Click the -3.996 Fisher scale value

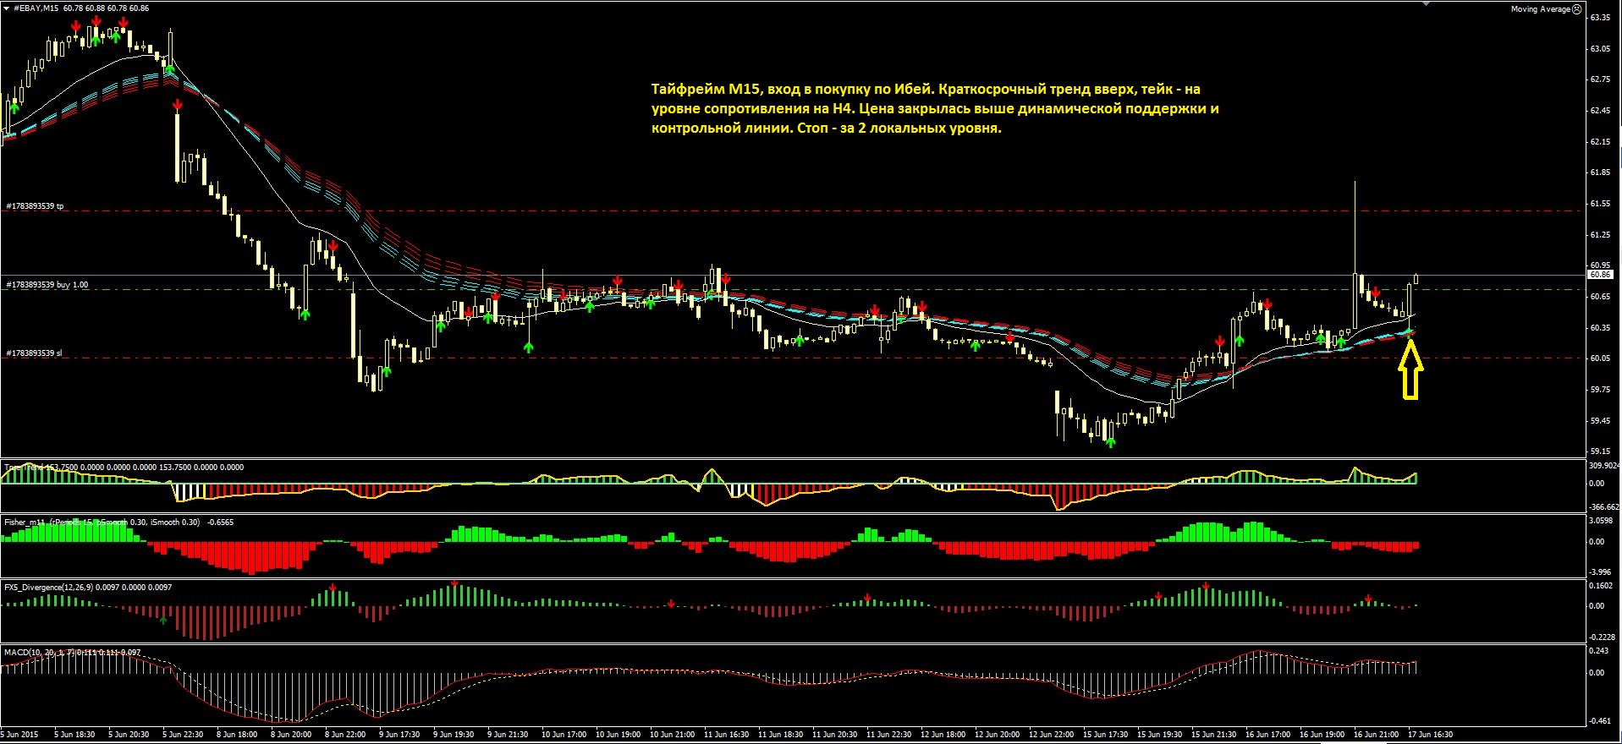(x=1601, y=572)
